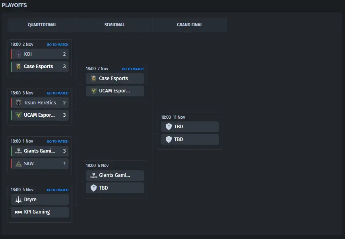Open GO TO MATCH for 1 Nov quarterfinal
This screenshot has width=345, height=239.
(58, 141)
